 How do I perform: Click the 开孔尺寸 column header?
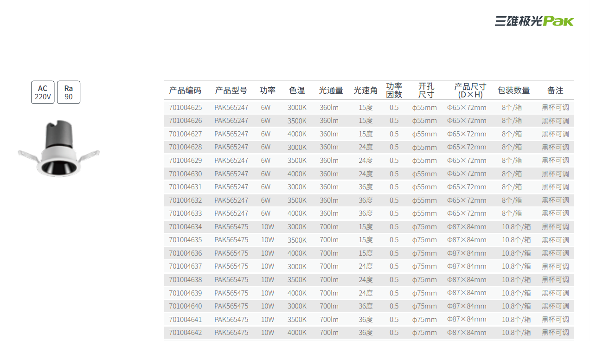(x=426, y=90)
